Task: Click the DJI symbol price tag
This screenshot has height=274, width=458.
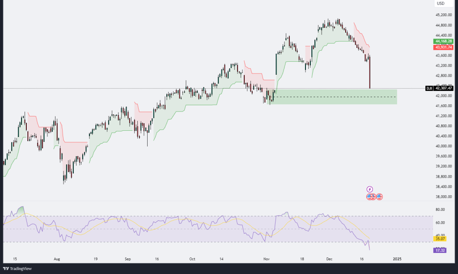Action: click(x=429, y=88)
